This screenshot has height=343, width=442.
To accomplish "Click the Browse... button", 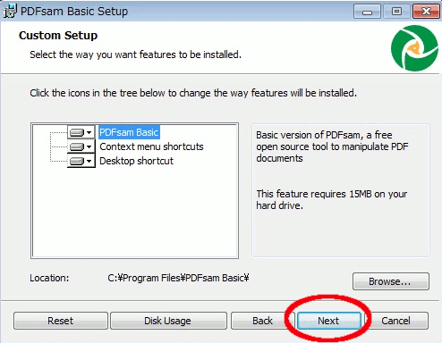I will (391, 281).
